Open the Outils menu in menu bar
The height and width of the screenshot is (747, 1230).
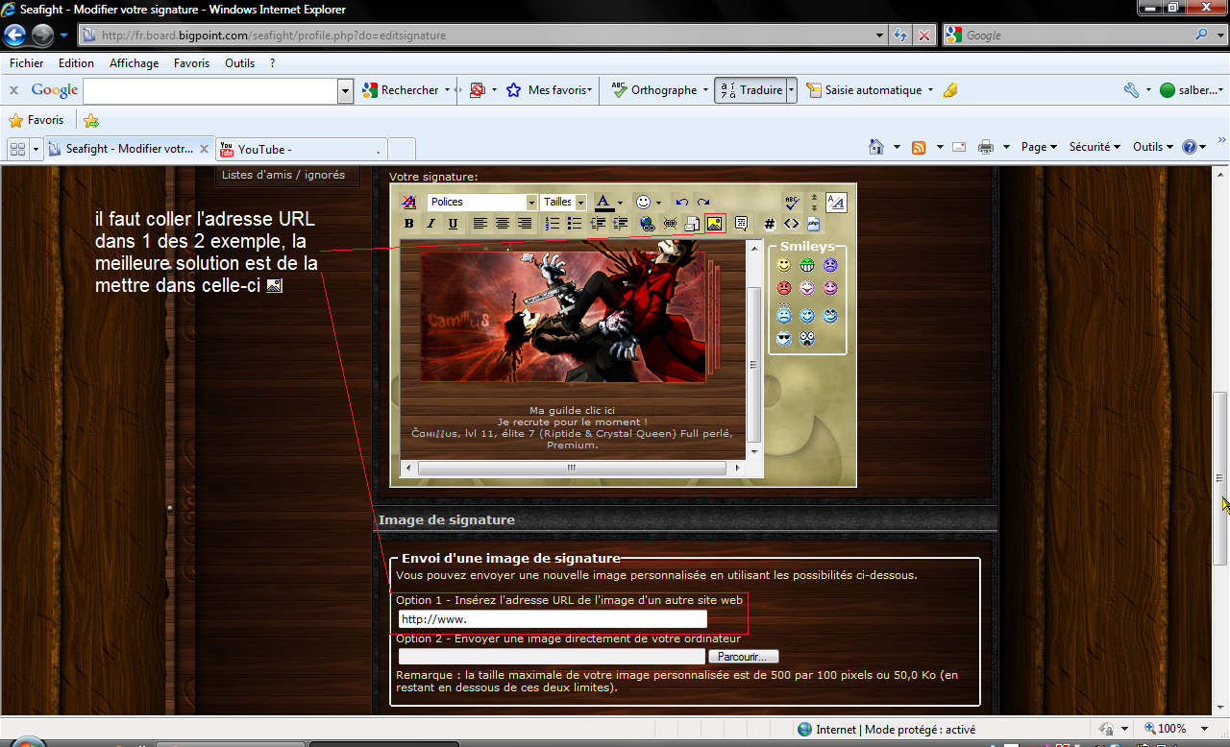point(239,63)
